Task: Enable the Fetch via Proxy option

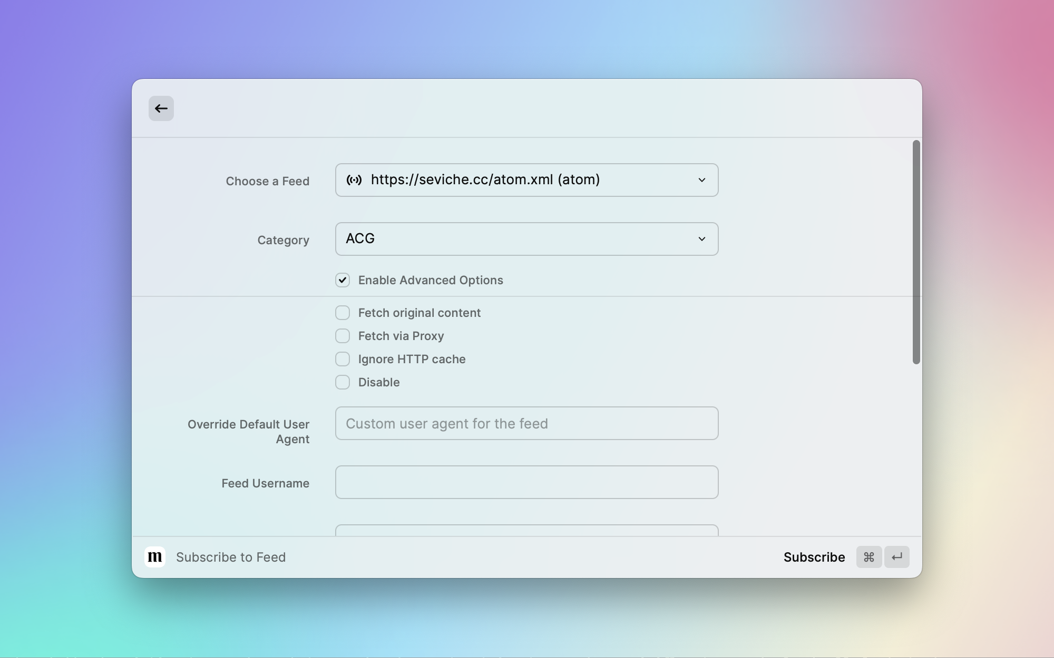Action: tap(342, 336)
